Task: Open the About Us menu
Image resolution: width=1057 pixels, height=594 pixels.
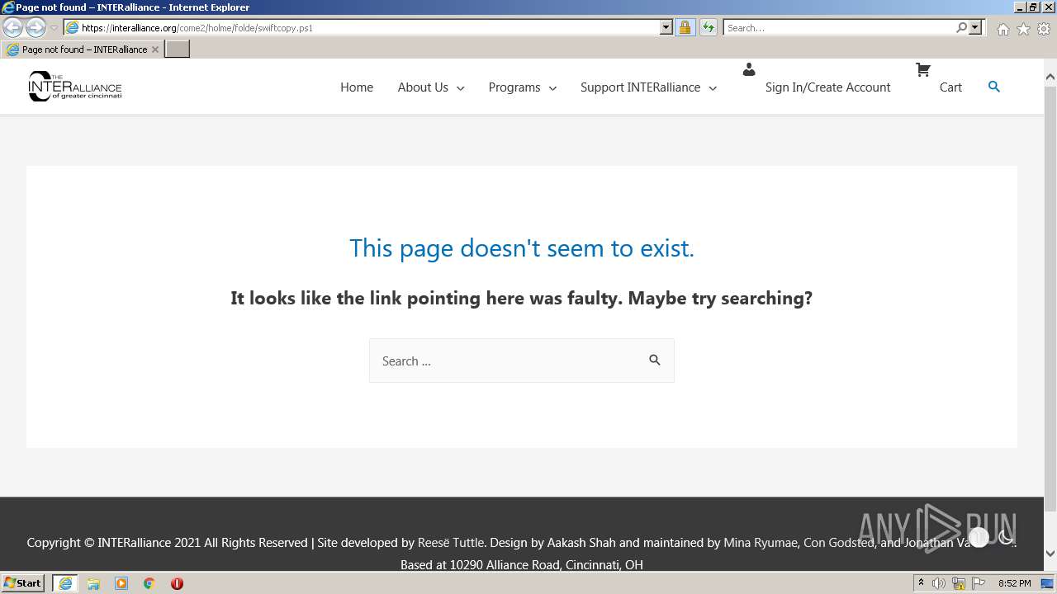Action: (423, 87)
